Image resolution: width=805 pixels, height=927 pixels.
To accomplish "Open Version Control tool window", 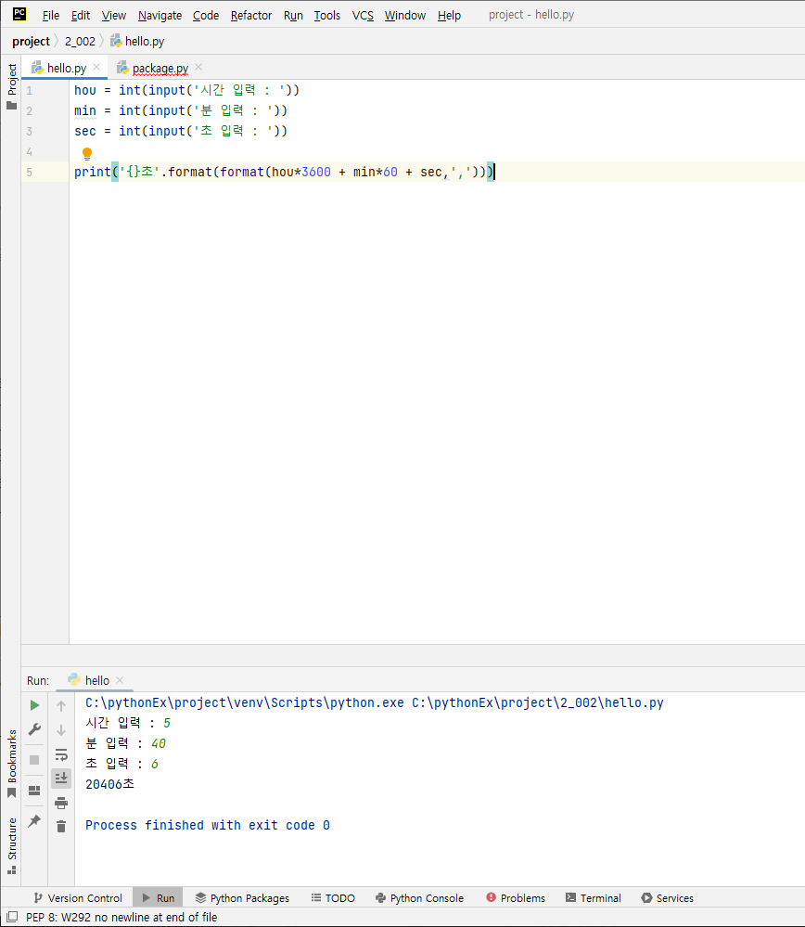I will (78, 898).
